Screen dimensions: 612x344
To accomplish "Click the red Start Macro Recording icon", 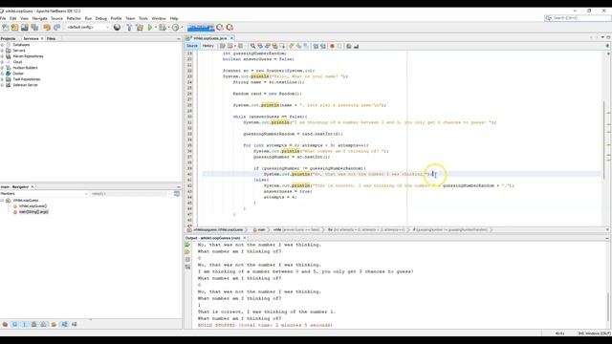I will click(332, 46).
